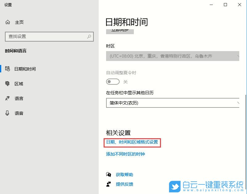Click the feedback person icon beside 提供反馈
Image resolution: width=247 pixels, height=194 pixels.
coord(109,184)
